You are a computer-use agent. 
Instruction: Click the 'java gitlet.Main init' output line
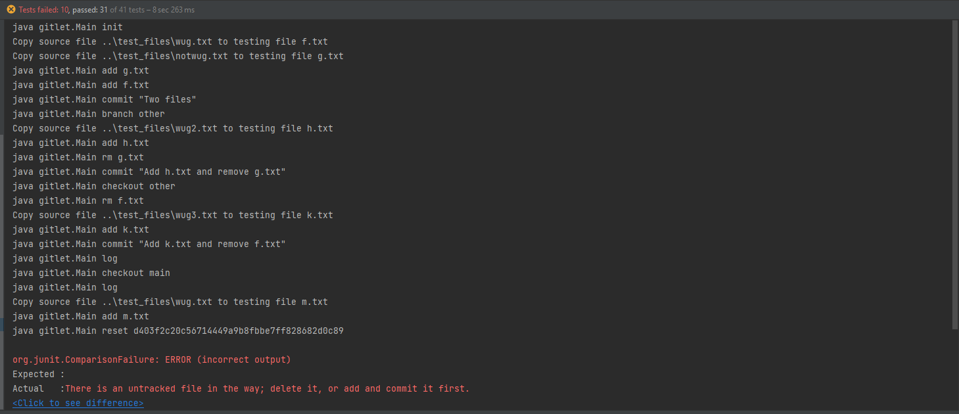(x=67, y=27)
